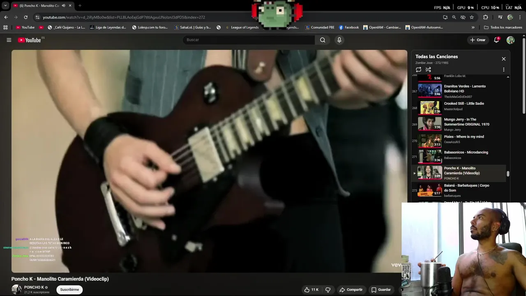Open League of Legends bookmark
The height and width of the screenshot is (296, 526).
pyautogui.click(x=242, y=28)
